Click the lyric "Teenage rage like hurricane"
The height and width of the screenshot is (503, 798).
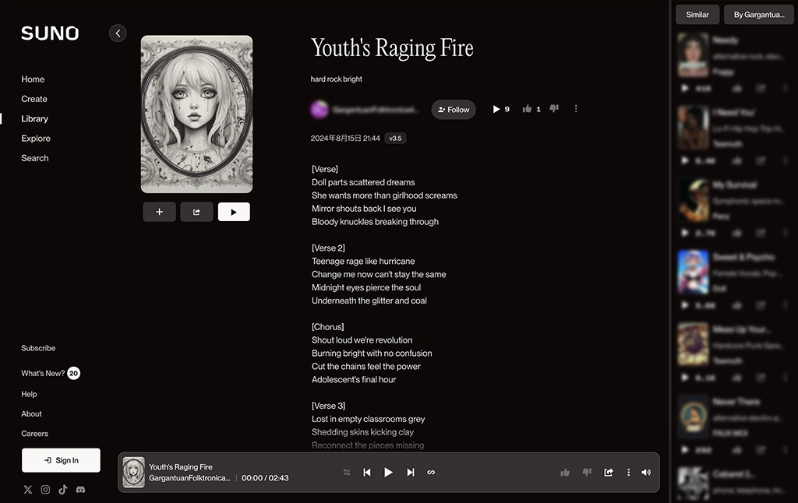point(363,262)
